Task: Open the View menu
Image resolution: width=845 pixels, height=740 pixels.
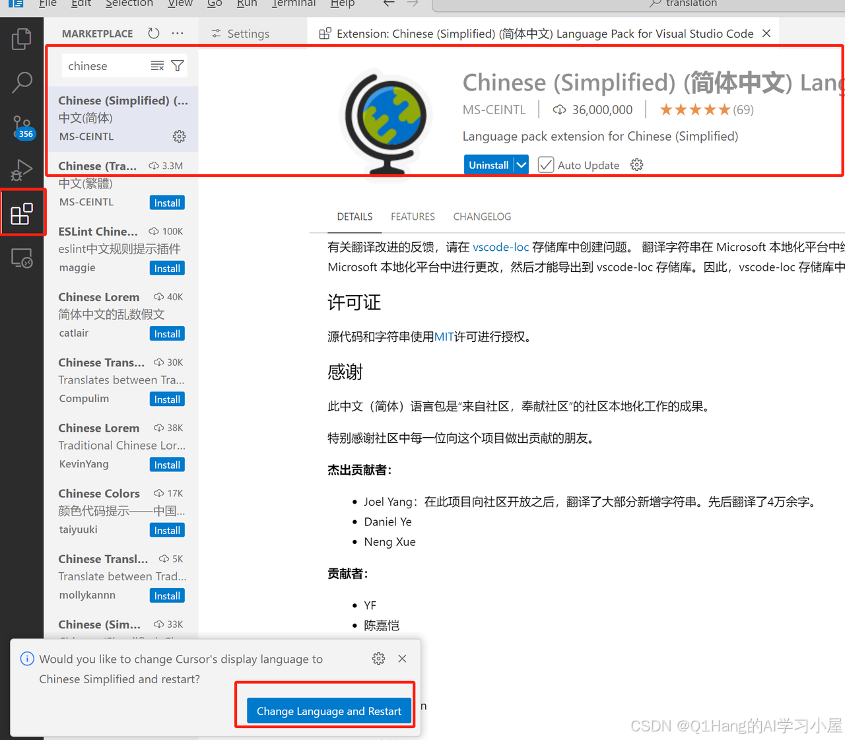Action: (x=180, y=3)
